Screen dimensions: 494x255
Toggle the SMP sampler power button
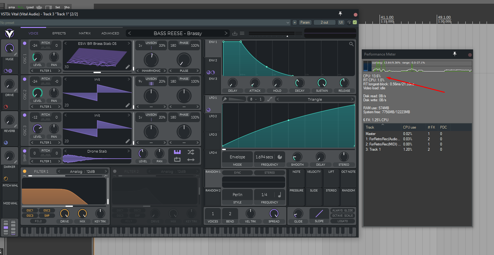(x=25, y=151)
